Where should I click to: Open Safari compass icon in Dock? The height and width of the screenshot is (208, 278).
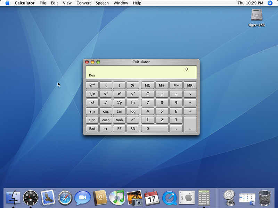click(65, 198)
